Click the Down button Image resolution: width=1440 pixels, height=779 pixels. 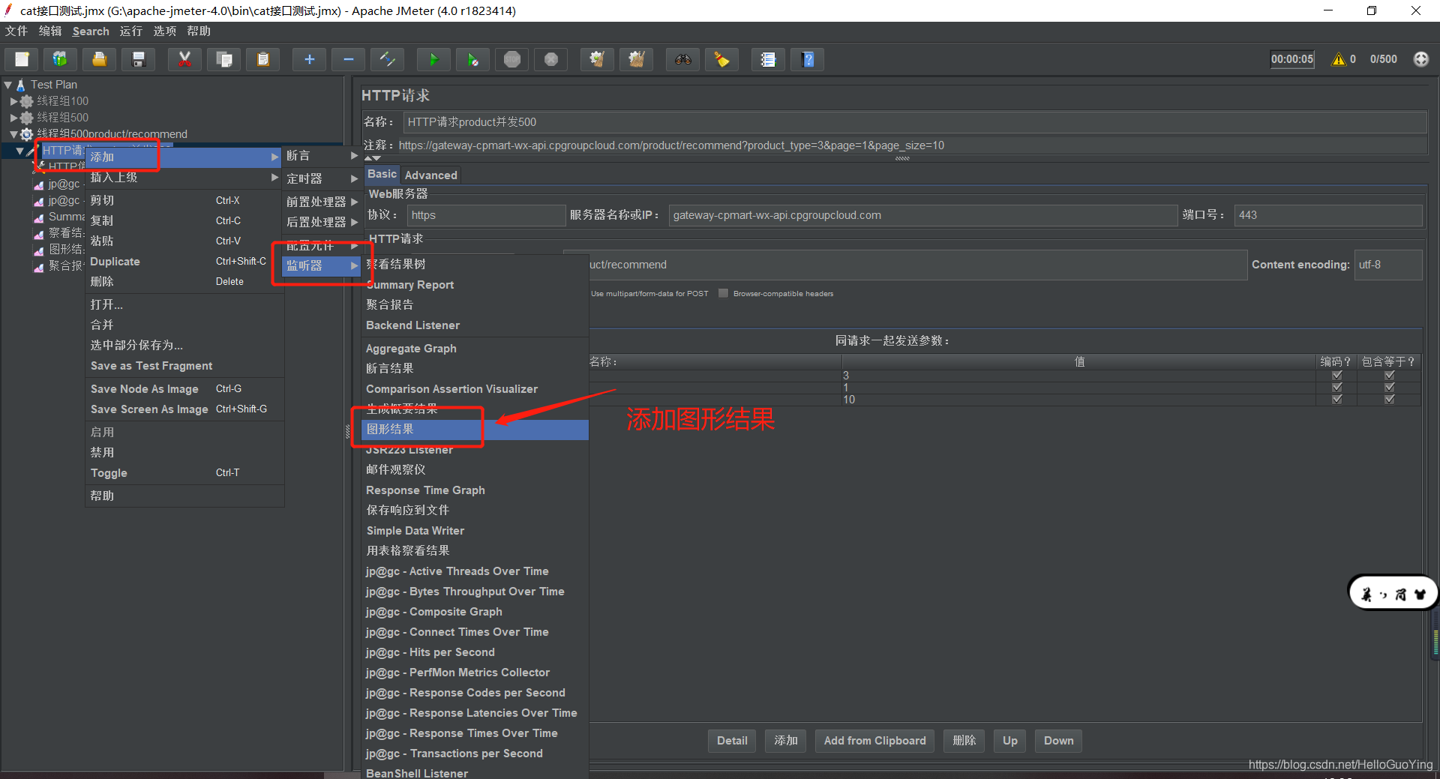click(1058, 741)
